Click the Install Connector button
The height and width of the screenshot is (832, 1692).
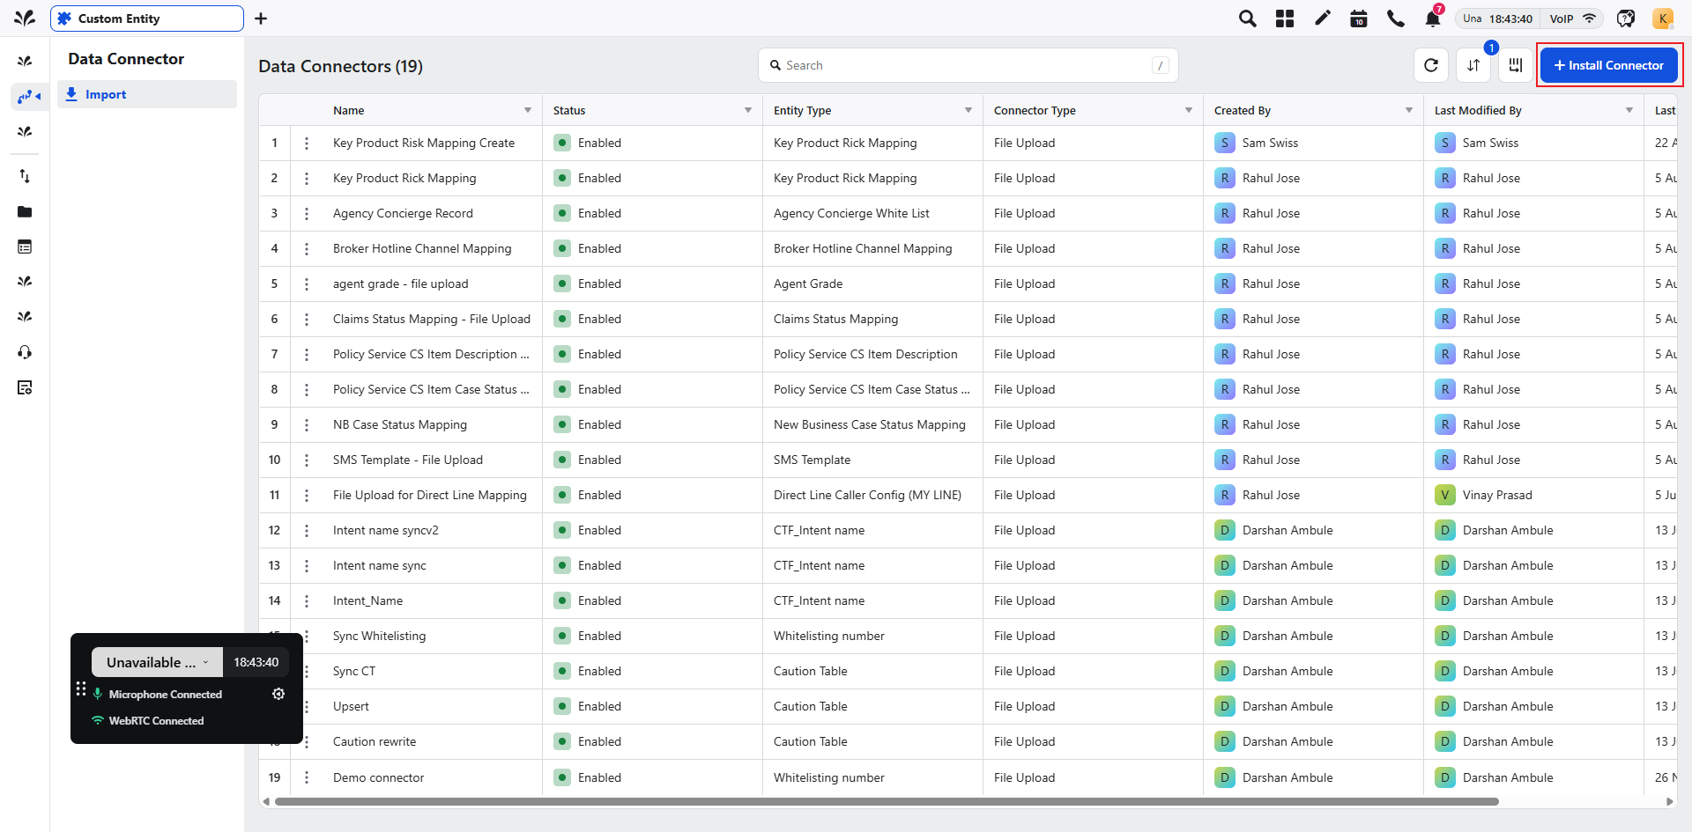[x=1609, y=65]
